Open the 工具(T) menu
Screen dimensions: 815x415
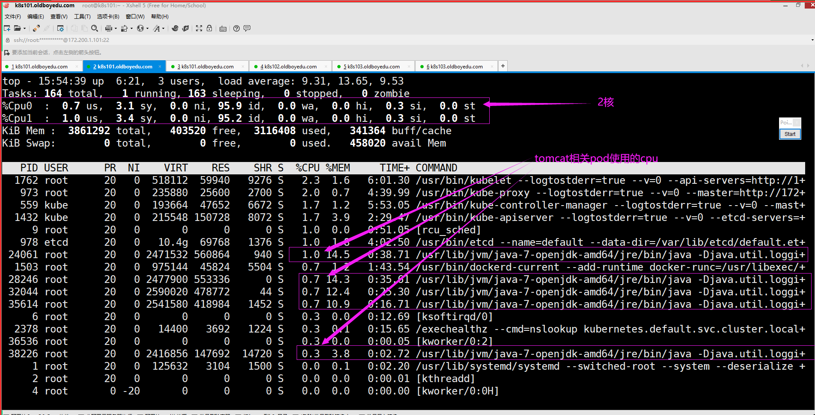82,17
